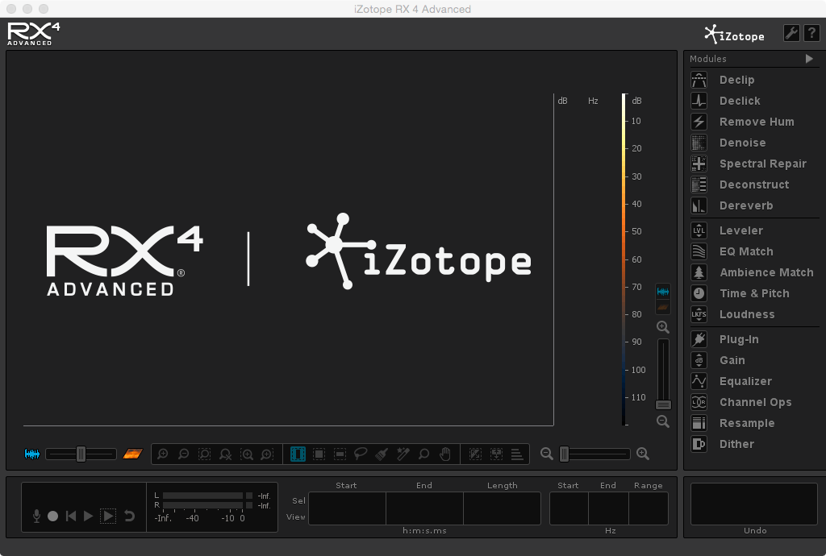The height and width of the screenshot is (556, 826).
Task: Click the Hz Range field
Action: 649,508
